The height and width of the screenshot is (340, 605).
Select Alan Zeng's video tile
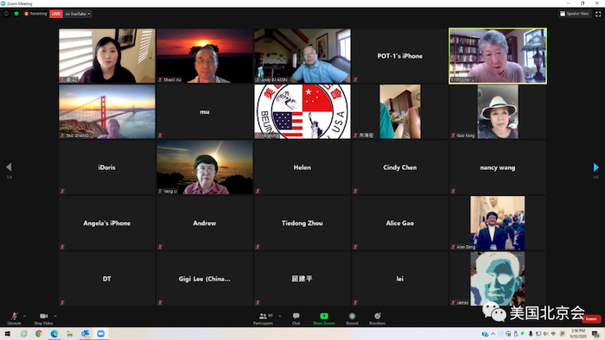pos(498,223)
